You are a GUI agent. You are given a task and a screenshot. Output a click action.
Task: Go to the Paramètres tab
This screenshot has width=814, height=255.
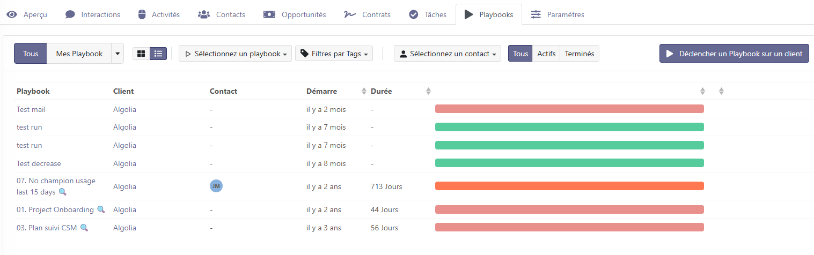pos(558,14)
